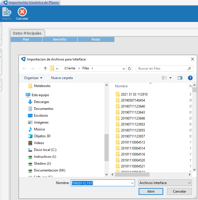Open Descargas in navigation pane
The image size is (198, 200).
pos(41,102)
